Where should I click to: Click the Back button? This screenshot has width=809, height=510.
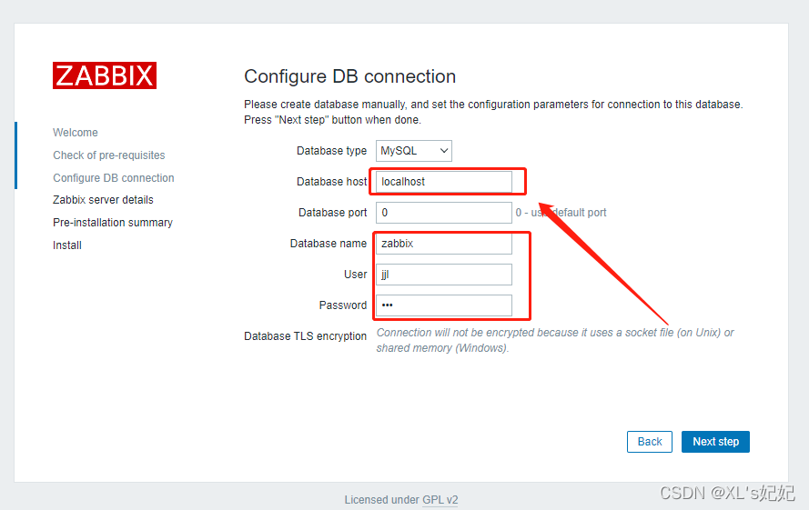click(x=650, y=442)
